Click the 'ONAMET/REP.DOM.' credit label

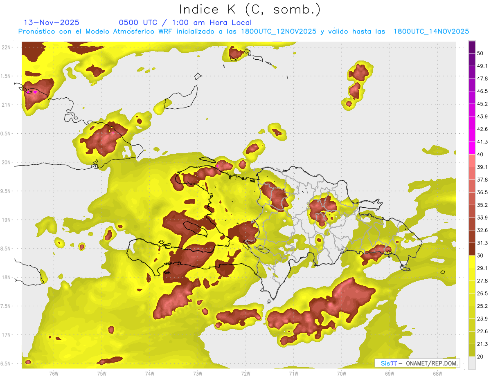point(432,363)
